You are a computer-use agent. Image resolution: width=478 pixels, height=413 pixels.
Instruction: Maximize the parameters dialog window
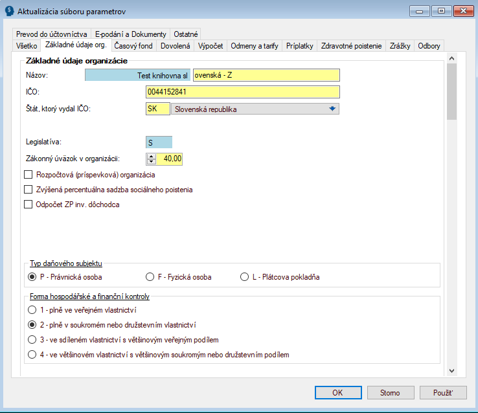click(x=441, y=11)
